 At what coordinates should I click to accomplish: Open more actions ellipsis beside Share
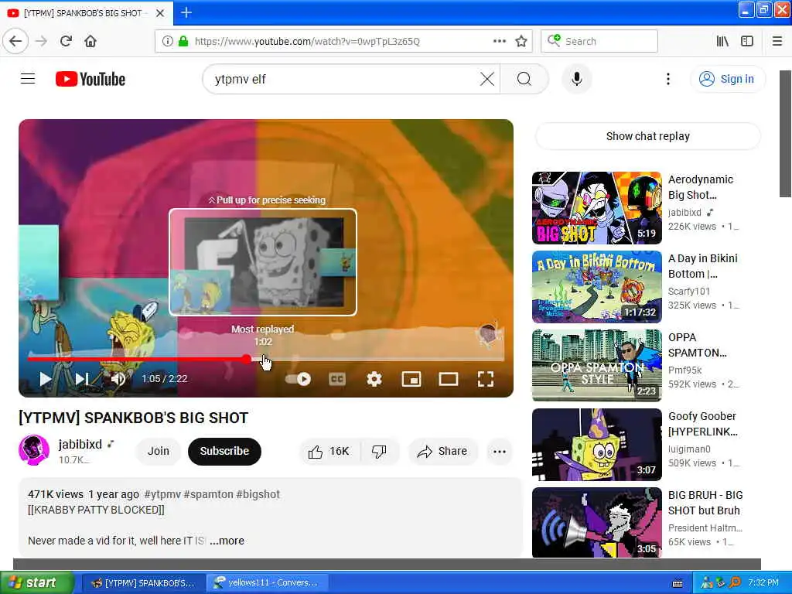pos(500,451)
